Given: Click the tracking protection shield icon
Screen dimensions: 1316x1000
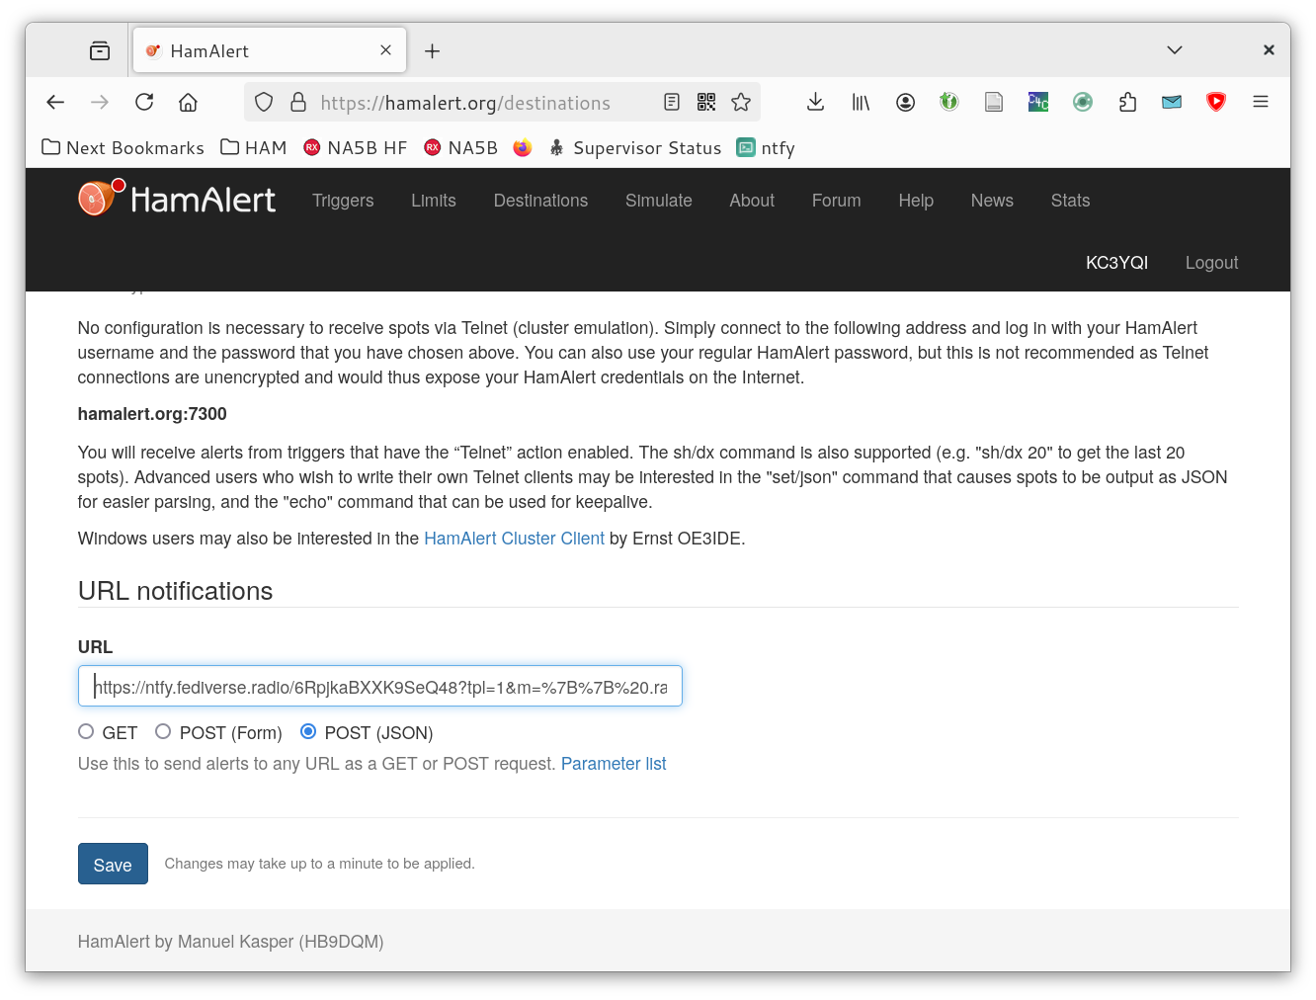Looking at the screenshot, I should pyautogui.click(x=264, y=102).
